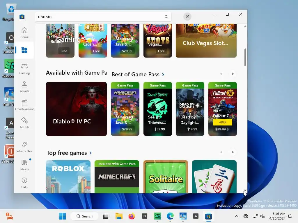298x223 pixels.
Task: Click the Microsoft Store logo icon
Action: click(x=22, y=17)
